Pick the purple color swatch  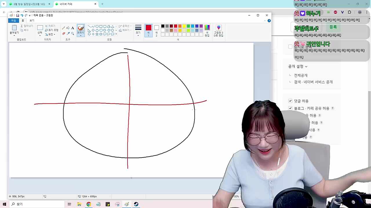pyautogui.click(x=201, y=26)
